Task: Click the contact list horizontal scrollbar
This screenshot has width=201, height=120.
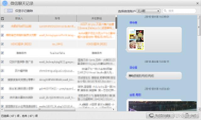Action: pyautogui.click(x=40, y=110)
